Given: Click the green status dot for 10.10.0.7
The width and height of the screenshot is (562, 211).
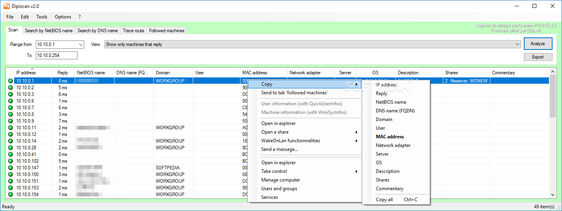Looking at the screenshot, I should click(10, 108).
